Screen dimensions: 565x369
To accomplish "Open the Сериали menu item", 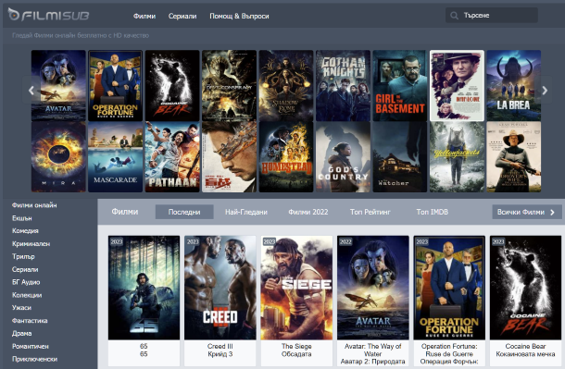I will pos(182,17).
